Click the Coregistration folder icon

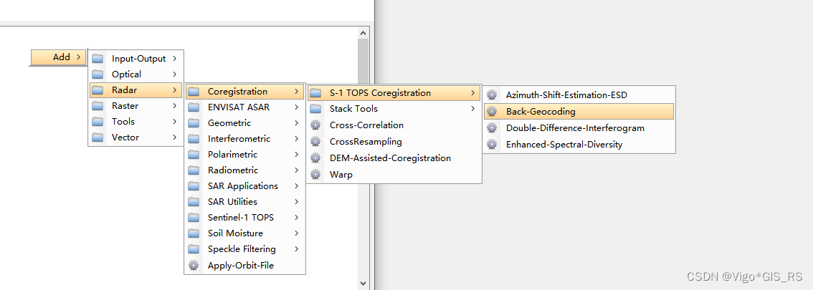click(194, 92)
